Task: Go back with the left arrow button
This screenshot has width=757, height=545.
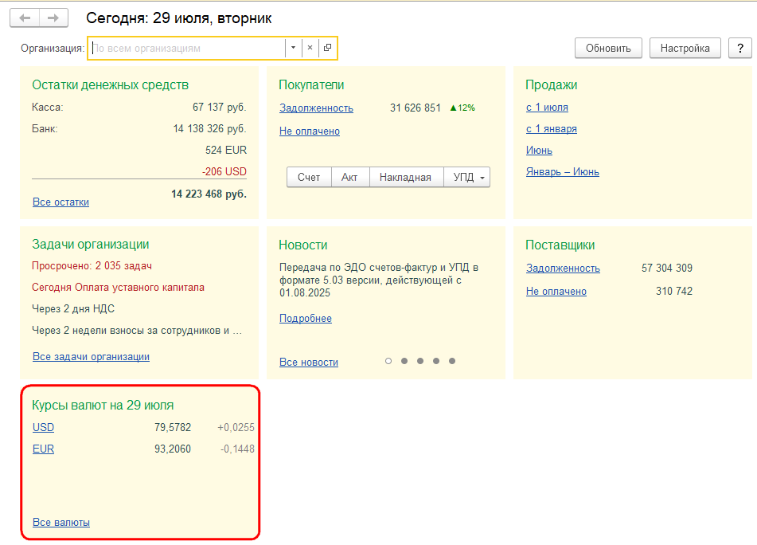Action: tap(25, 18)
